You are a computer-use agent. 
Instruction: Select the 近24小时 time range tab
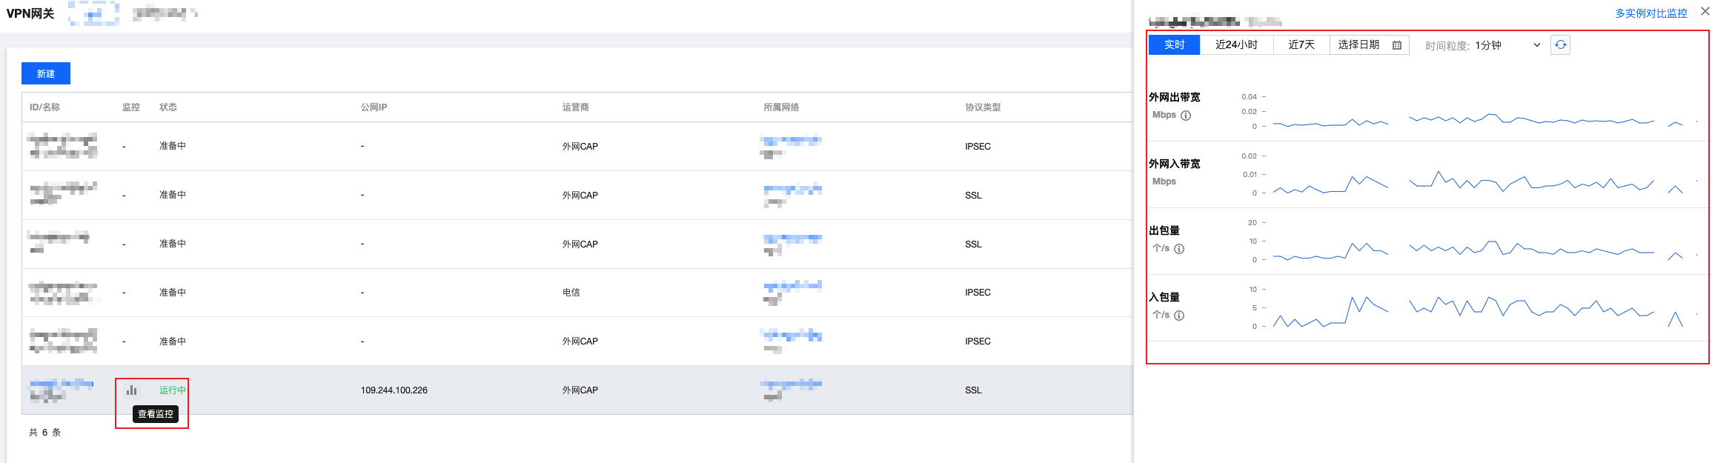pyautogui.click(x=1236, y=45)
